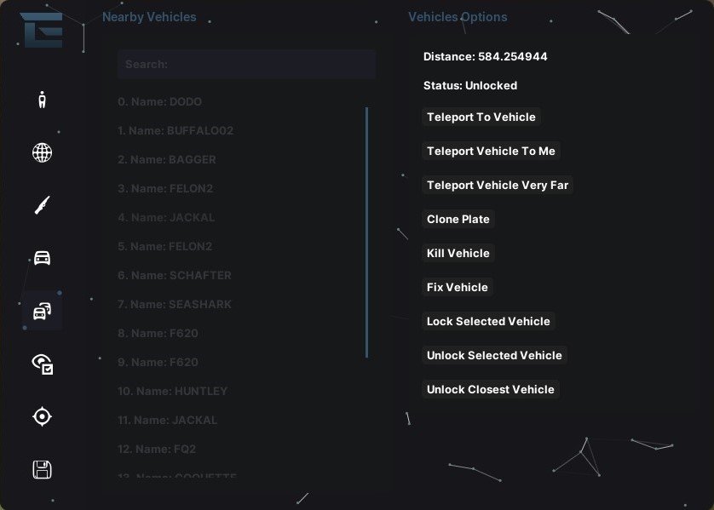Click Unlock Closest Vehicle button
714x510 pixels.
pos(490,389)
